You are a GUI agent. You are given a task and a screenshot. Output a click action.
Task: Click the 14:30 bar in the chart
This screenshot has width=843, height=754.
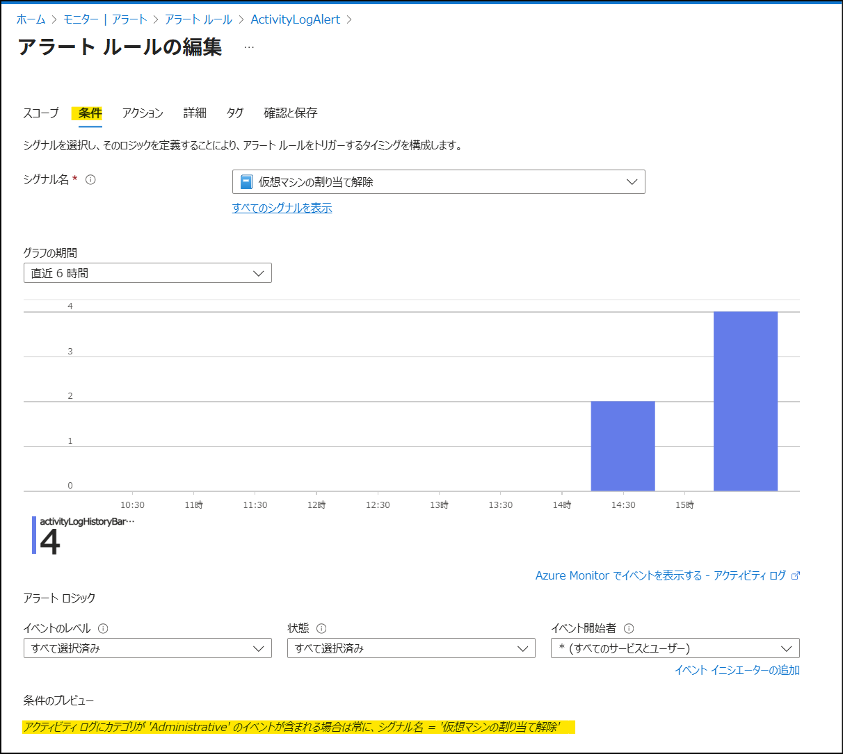pos(623,446)
